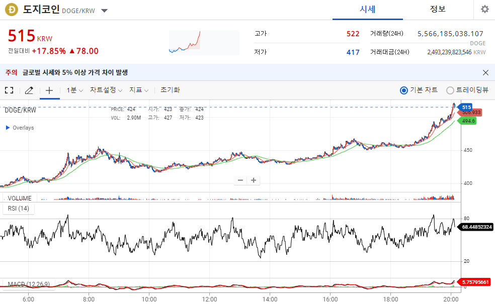Screen dimensions: 495x304
Task: Click the 24H trade amount 2,493,239,823,546
Action: click(x=449, y=52)
